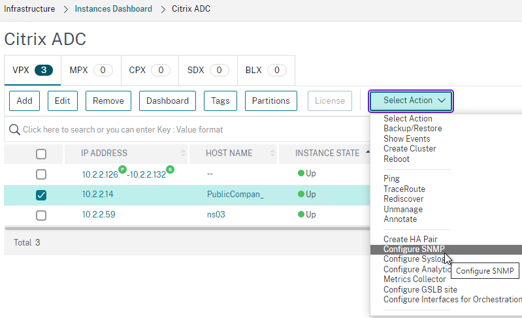Click the 'Total 3' count text
This screenshot has width=522, height=318.
(27, 242)
